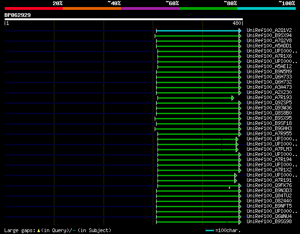300x234 pixels.
Task: Click the green alignment bar of B9SG98
Action: click(x=198, y=222)
